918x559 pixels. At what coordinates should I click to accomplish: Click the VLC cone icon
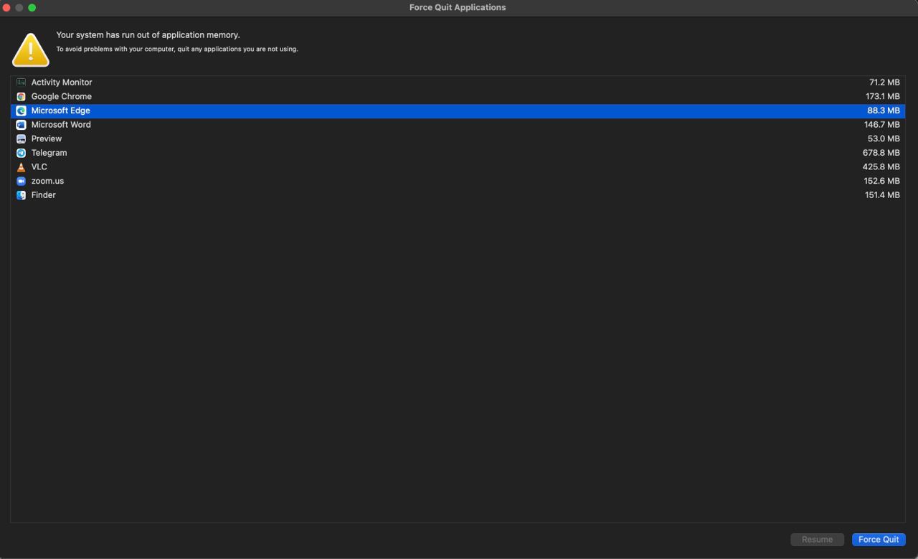(x=21, y=166)
